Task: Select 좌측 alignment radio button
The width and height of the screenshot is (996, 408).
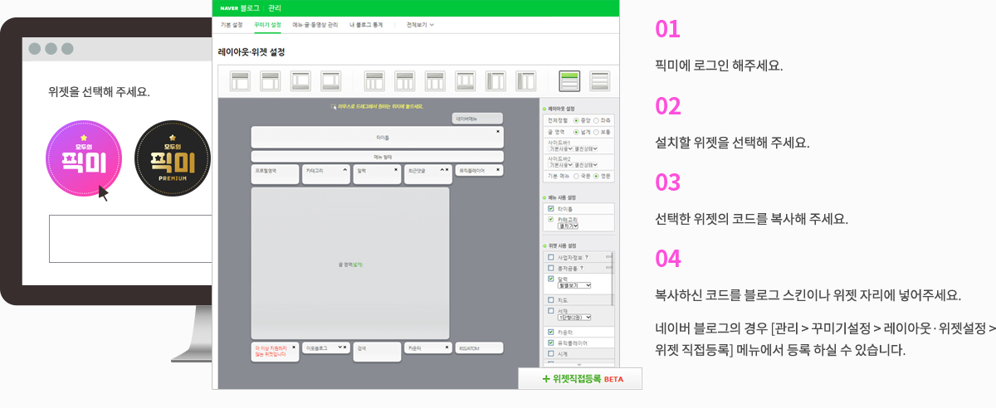Action: 596,120
